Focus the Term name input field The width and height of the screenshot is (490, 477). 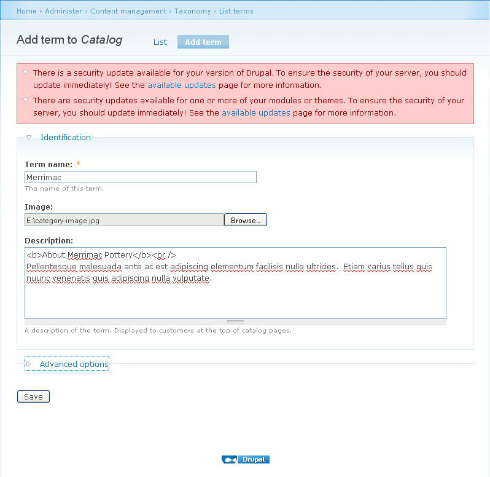[141, 177]
